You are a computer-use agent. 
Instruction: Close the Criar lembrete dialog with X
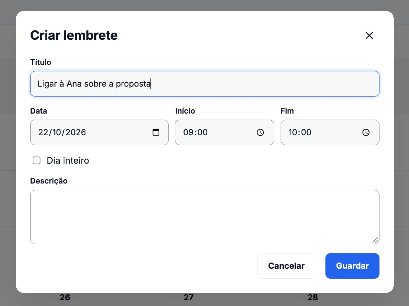(369, 35)
